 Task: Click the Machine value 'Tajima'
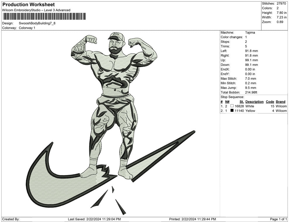click(x=250, y=33)
